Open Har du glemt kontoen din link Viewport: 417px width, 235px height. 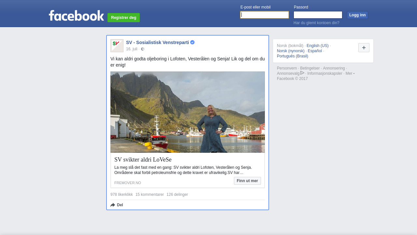(x=316, y=23)
